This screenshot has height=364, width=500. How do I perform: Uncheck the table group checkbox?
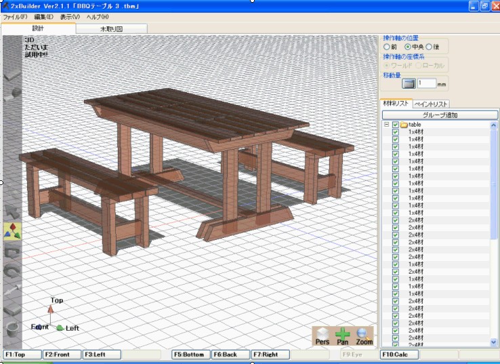click(396, 125)
